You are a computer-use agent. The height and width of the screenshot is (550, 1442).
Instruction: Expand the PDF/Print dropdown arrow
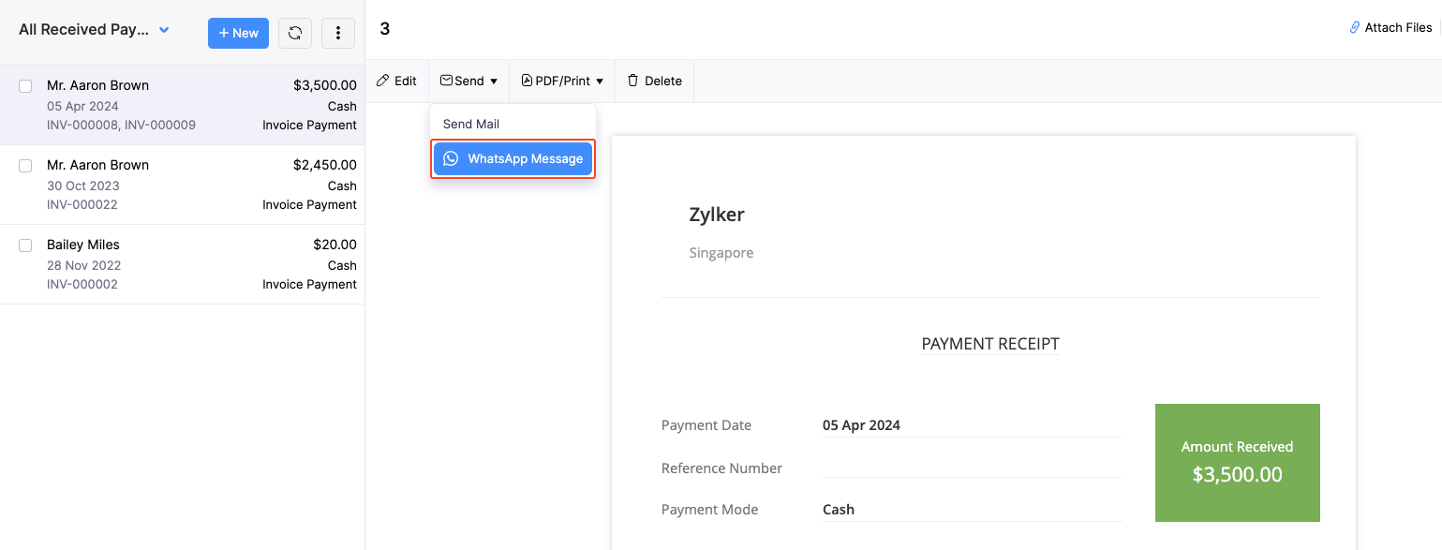(x=600, y=81)
